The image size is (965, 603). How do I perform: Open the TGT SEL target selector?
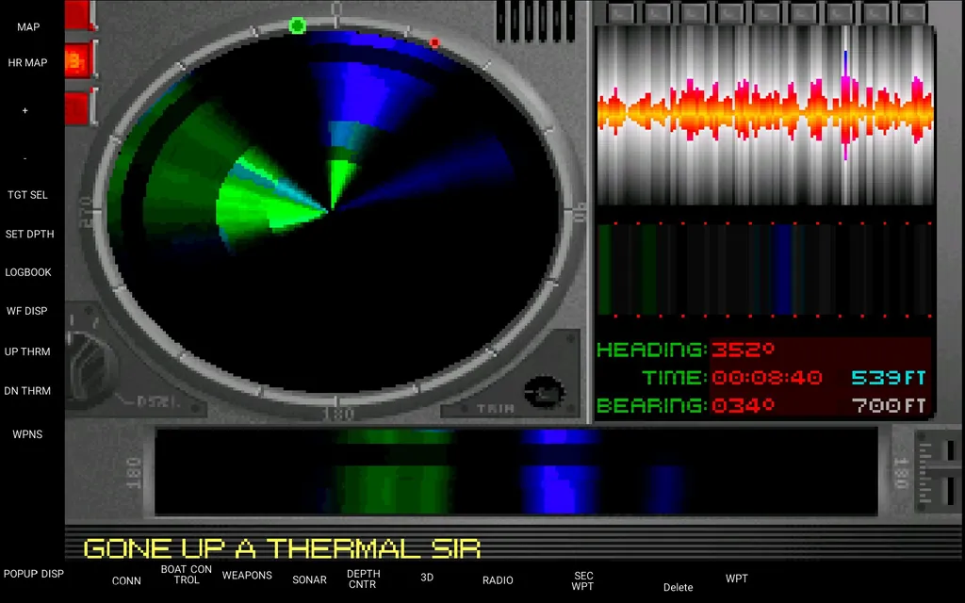point(27,195)
